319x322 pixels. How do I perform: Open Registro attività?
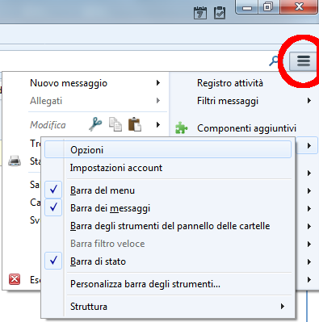[230, 83]
